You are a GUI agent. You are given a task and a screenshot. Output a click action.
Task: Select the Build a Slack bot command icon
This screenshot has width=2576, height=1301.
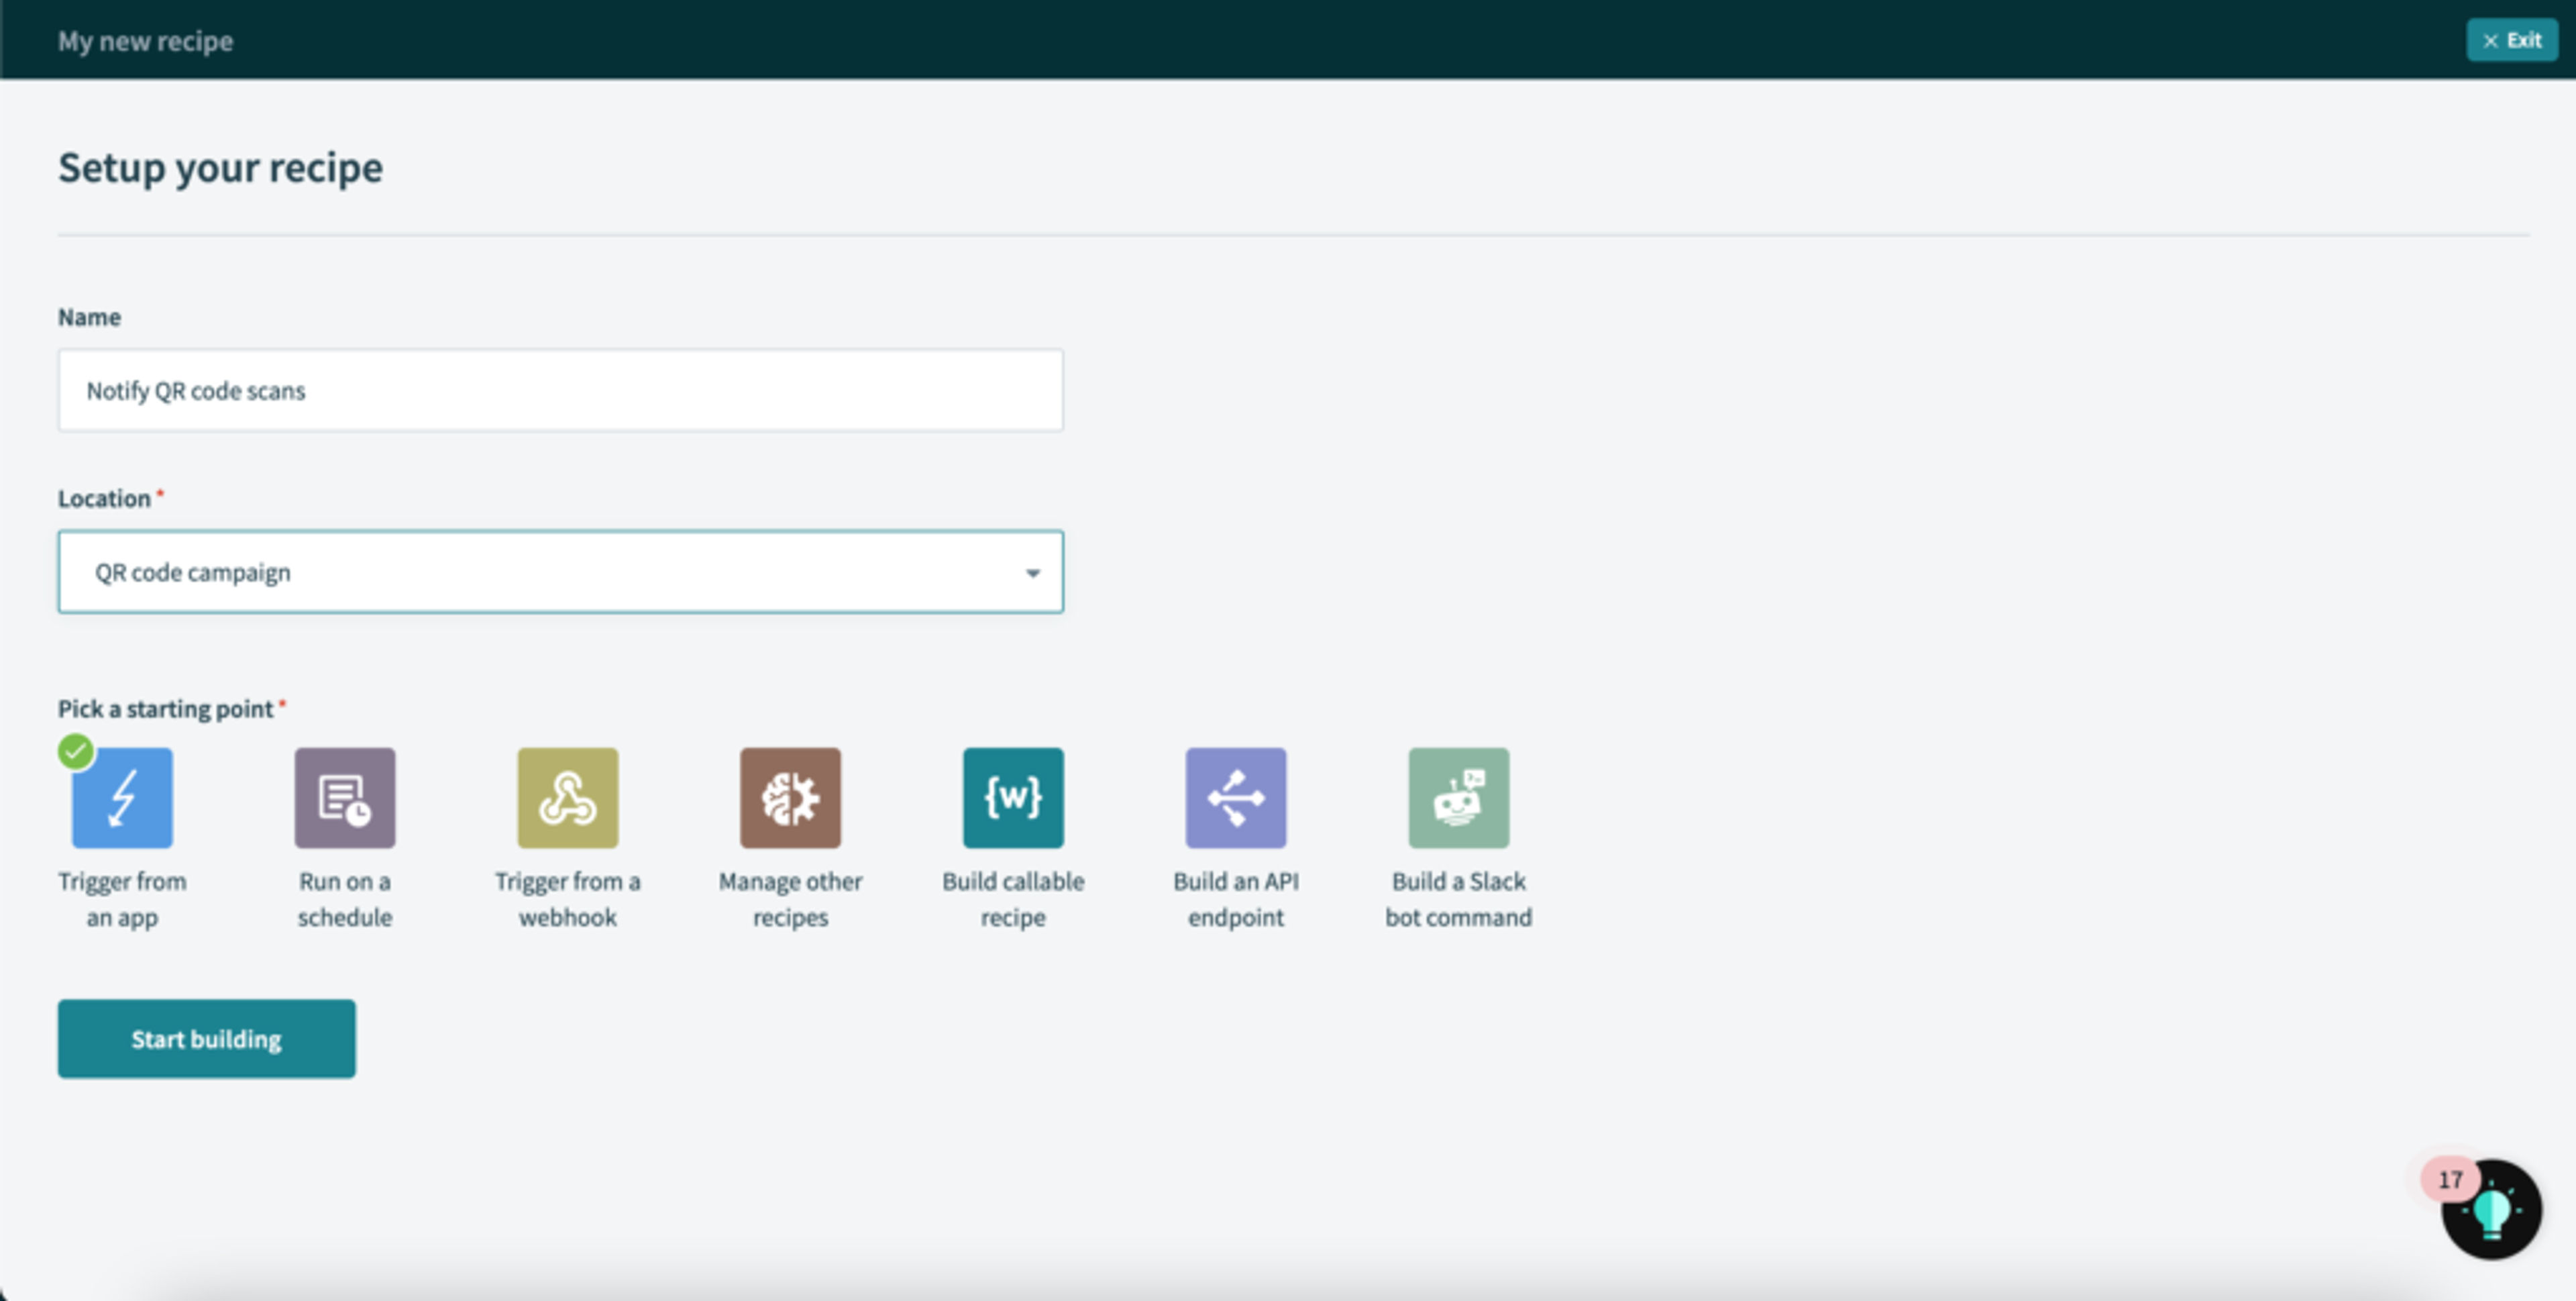(1459, 797)
